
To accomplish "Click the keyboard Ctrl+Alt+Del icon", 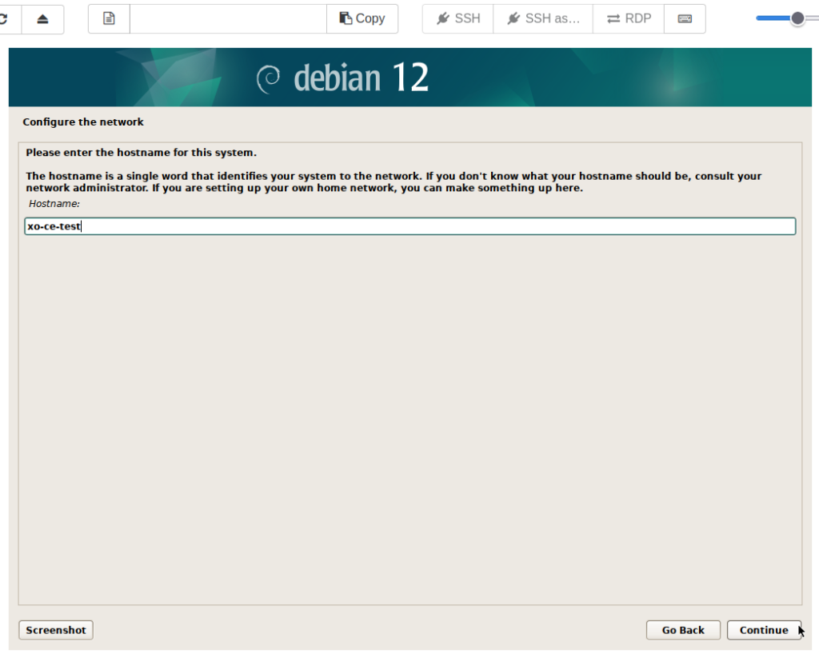I will 685,18.
